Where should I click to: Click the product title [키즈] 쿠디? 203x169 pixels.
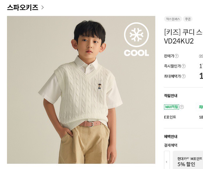tap(184, 32)
